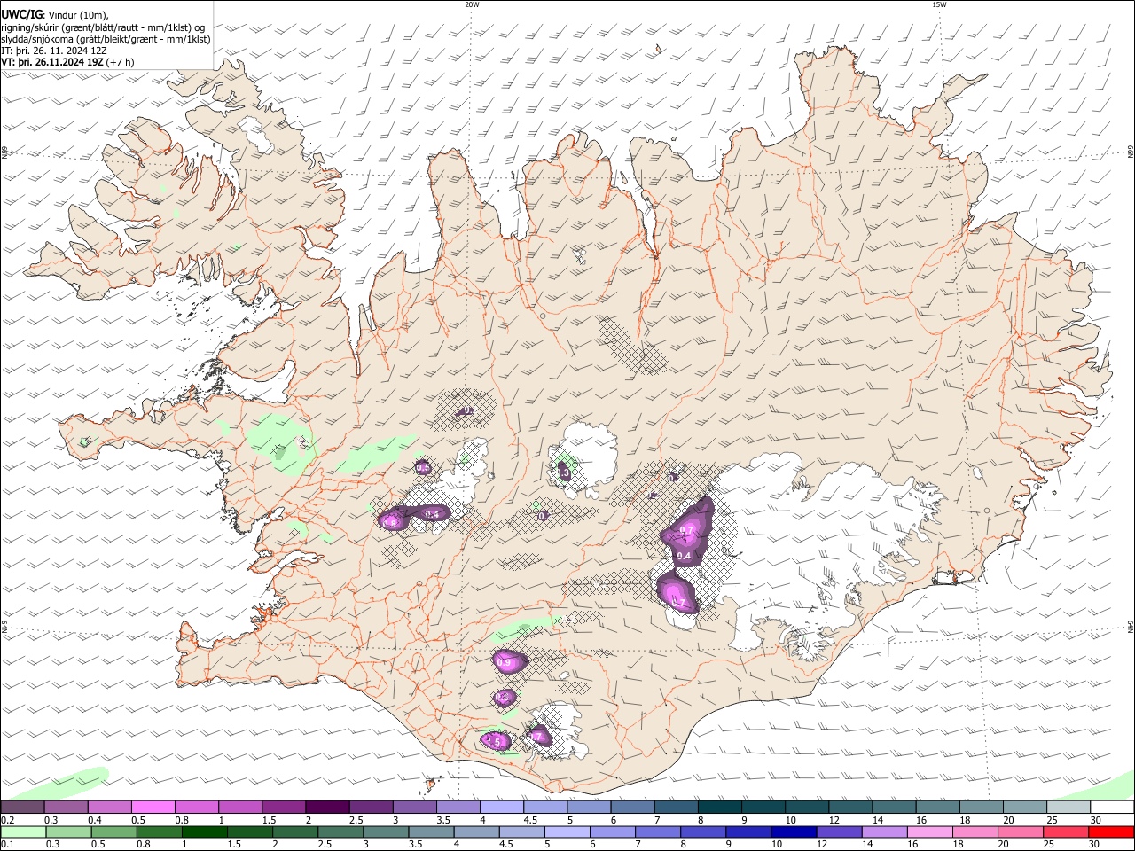The height and width of the screenshot is (851, 1135).
Task: Click the VT valid-time line reading 19Z (+7 h)
Action: [x=67, y=62]
